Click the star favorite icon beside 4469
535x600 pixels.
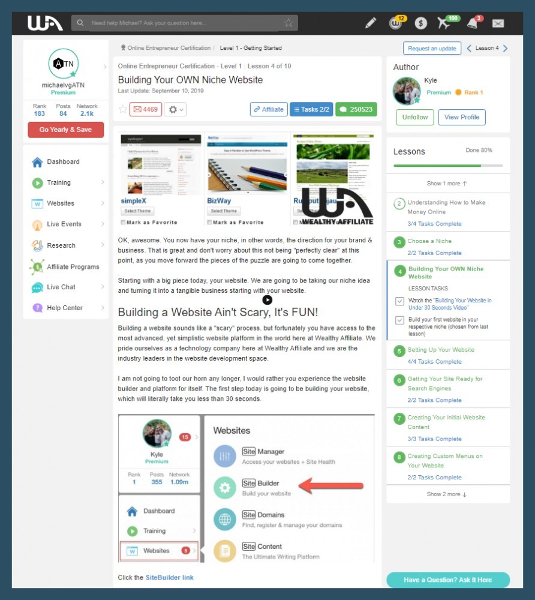[123, 109]
